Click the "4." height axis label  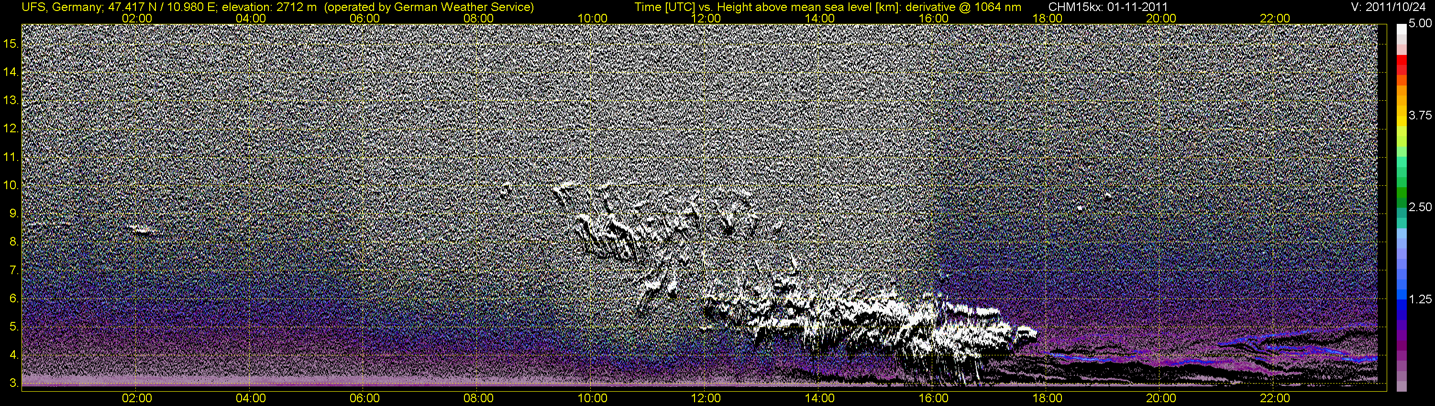pyautogui.click(x=13, y=355)
